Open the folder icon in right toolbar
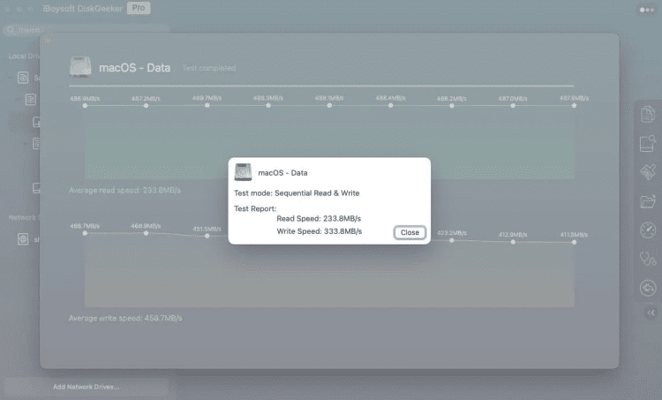662x400 pixels. (x=648, y=200)
